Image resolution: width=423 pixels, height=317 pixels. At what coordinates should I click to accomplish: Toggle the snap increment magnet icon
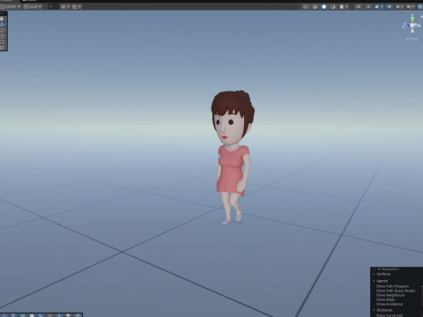point(75,6)
